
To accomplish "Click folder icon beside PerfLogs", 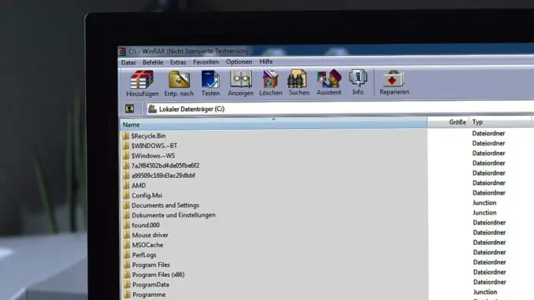I will pyautogui.click(x=127, y=254).
